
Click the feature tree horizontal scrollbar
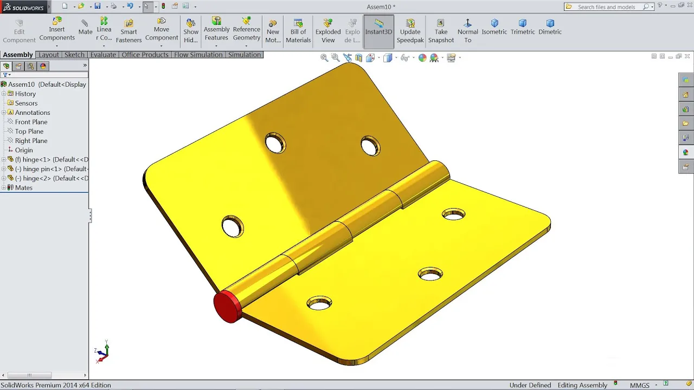click(29, 375)
